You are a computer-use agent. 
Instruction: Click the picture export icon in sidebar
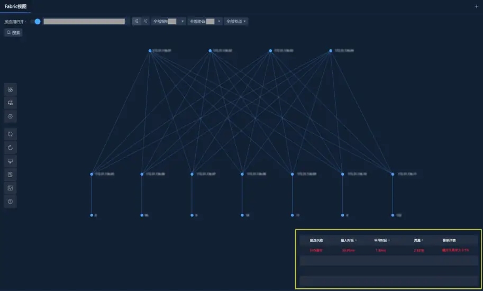[x=10, y=188]
